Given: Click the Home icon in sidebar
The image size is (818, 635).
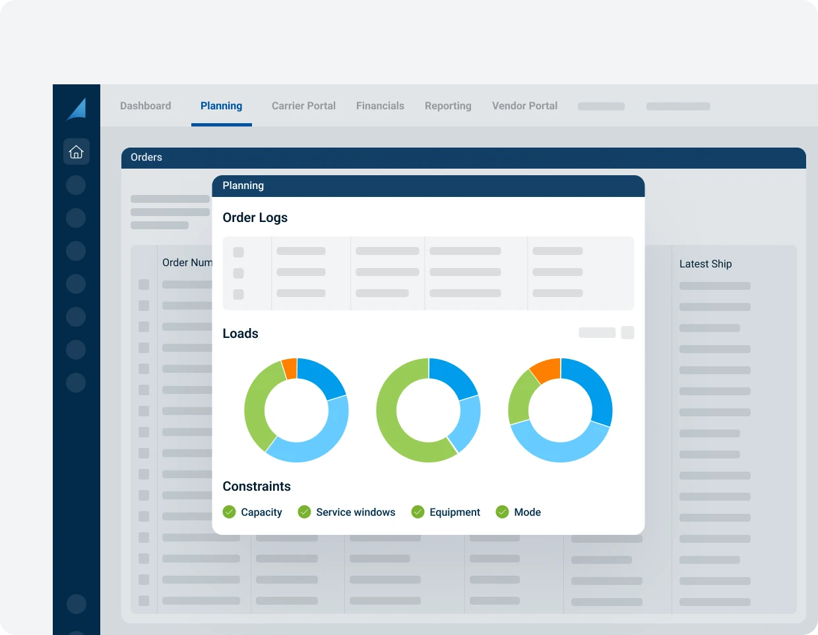Looking at the screenshot, I should pos(77,152).
